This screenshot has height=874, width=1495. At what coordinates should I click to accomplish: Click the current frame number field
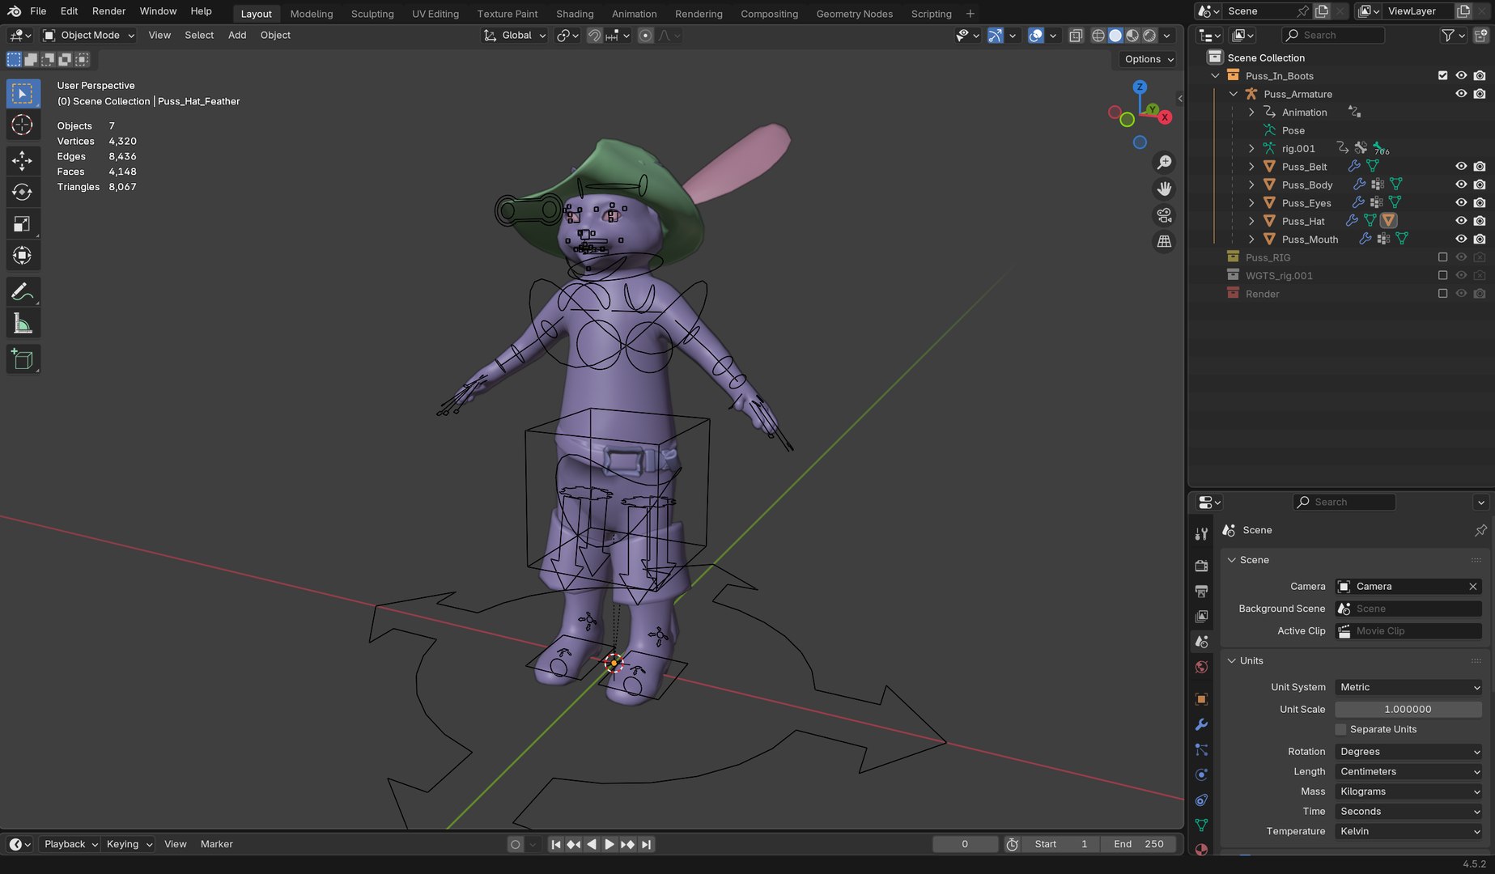(965, 844)
